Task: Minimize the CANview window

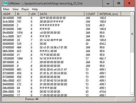Action: [108, 3]
